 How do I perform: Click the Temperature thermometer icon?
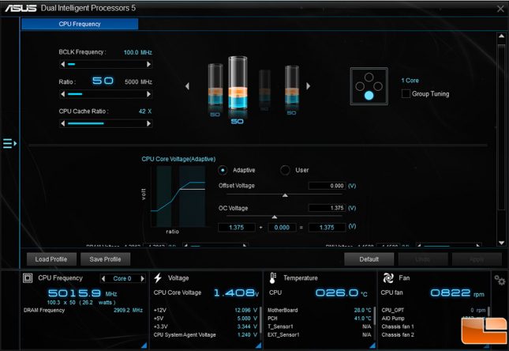click(x=273, y=278)
